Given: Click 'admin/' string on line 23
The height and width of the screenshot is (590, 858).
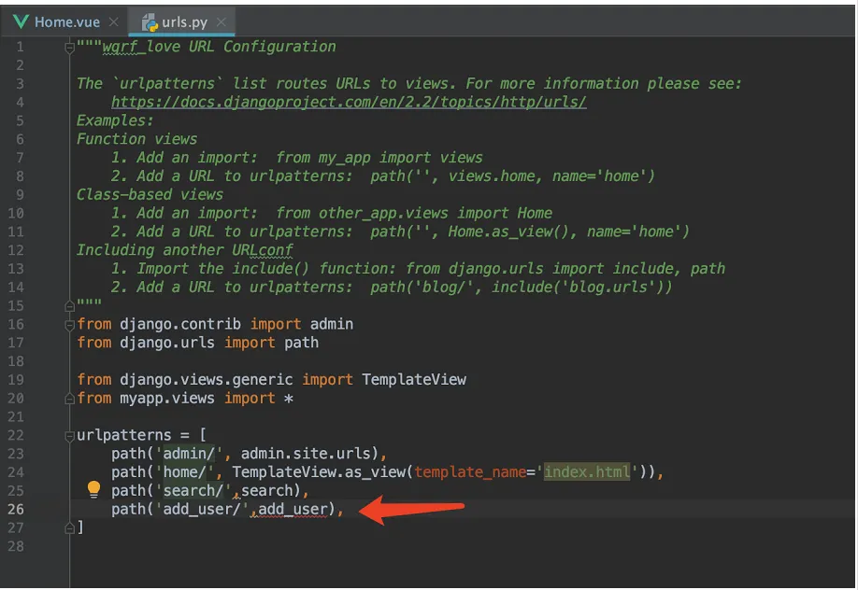Looking at the screenshot, I should [x=189, y=454].
